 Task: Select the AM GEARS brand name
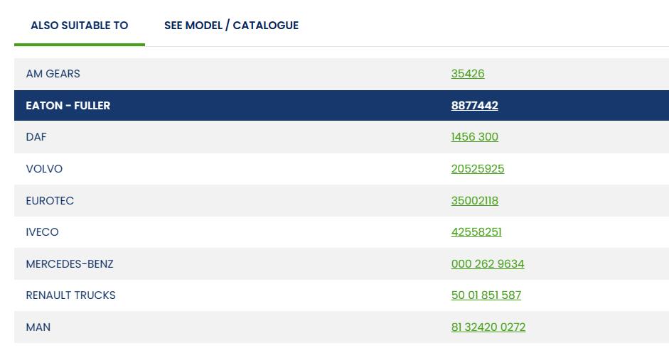pyautogui.click(x=53, y=74)
